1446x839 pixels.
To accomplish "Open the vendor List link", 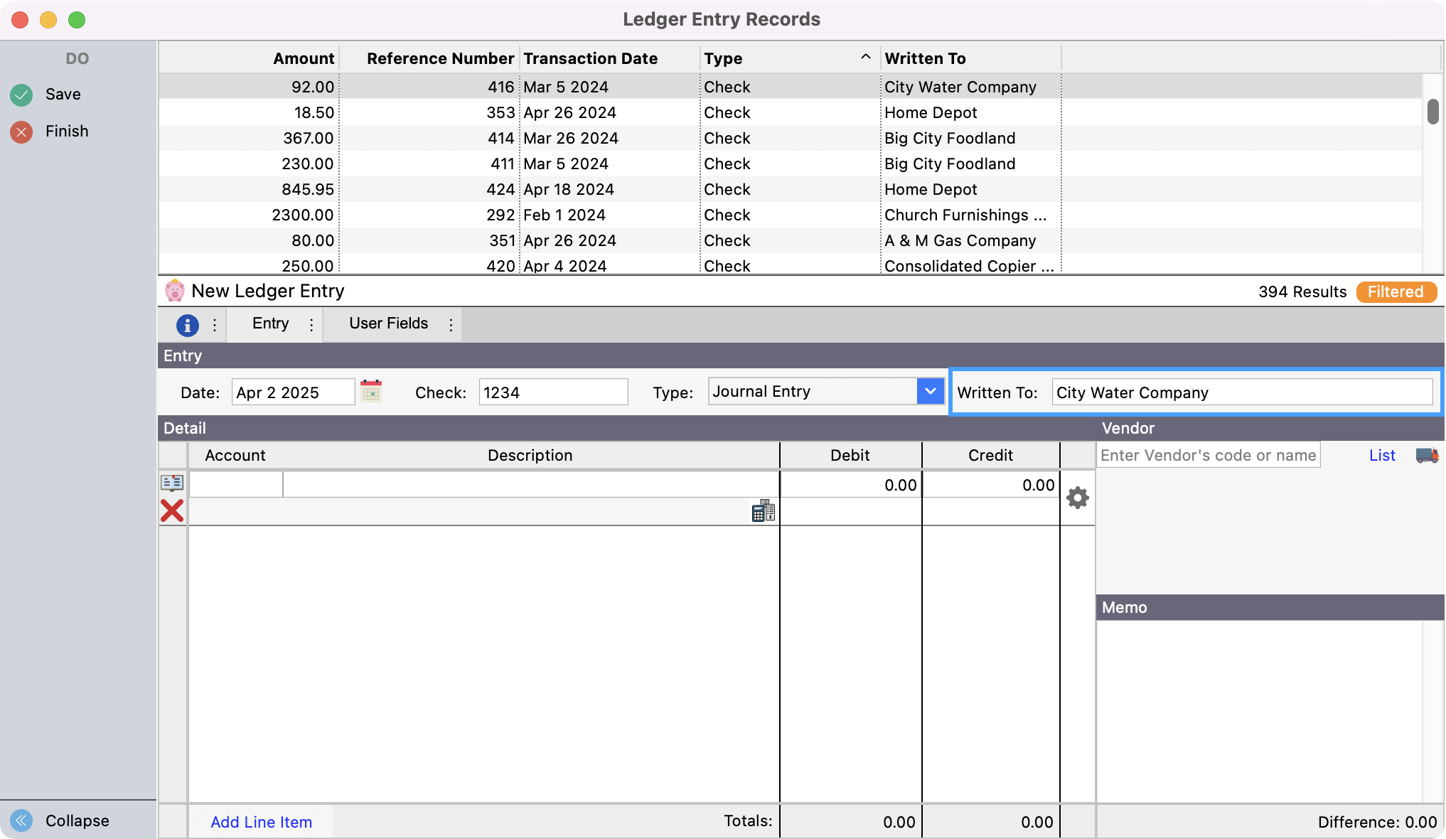I will point(1381,456).
